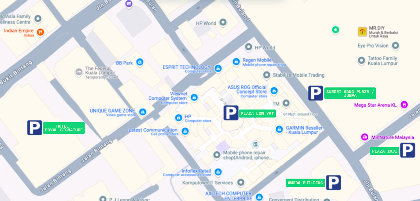
Task: Click the GARMIN Reseller shop pin
Action: pos(279,129)
